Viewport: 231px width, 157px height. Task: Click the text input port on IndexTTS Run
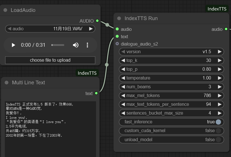click(117, 36)
